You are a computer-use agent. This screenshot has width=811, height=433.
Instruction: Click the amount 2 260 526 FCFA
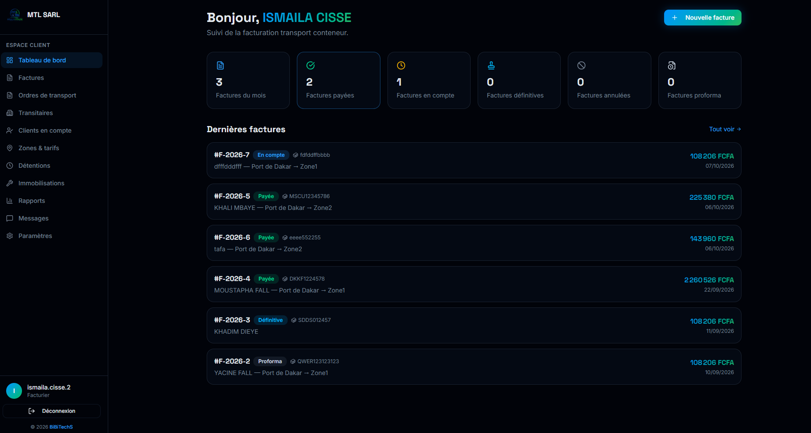(x=709, y=280)
